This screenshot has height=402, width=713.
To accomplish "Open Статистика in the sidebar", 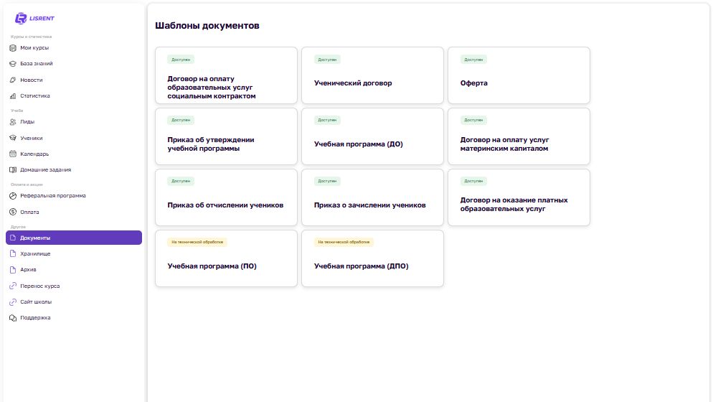I will click(x=74, y=96).
